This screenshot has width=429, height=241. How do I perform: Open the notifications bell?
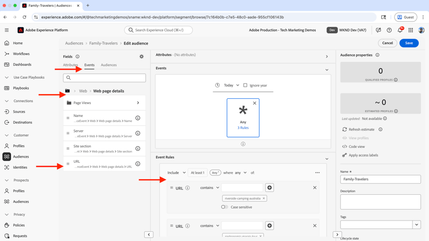(x=400, y=30)
